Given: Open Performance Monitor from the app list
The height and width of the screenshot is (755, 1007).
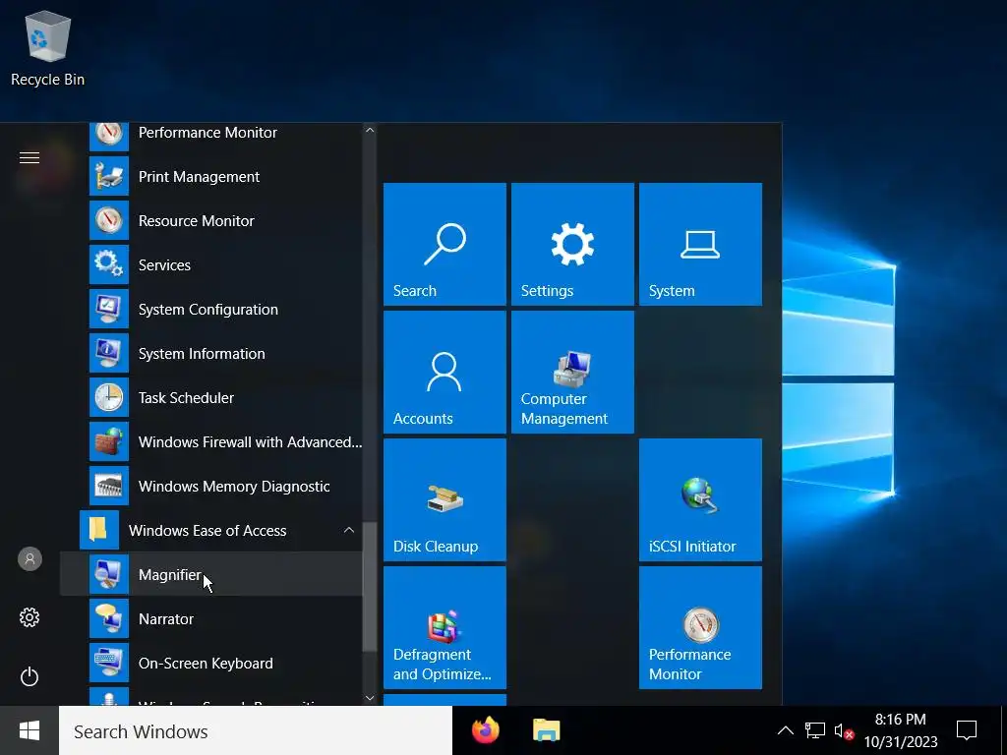Looking at the screenshot, I should coord(212,134).
